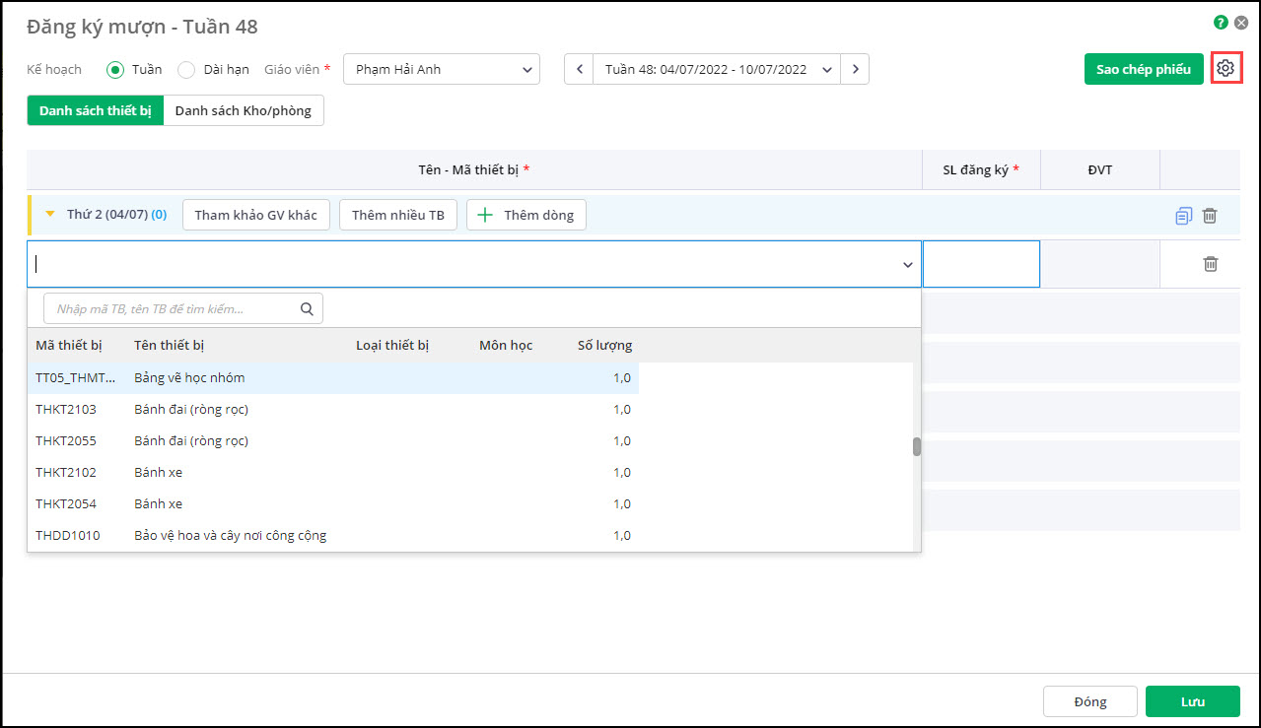The width and height of the screenshot is (1261, 728).
Task: Go to previous week with left arrow
Action: coord(579,69)
